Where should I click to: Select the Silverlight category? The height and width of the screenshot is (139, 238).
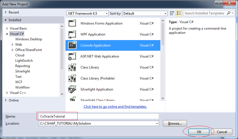click(23, 71)
